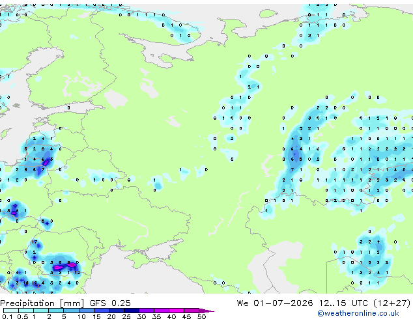Pick the 1–2 mm legend color swatch
The width and height of the screenshot is (413, 319).
point(41,311)
